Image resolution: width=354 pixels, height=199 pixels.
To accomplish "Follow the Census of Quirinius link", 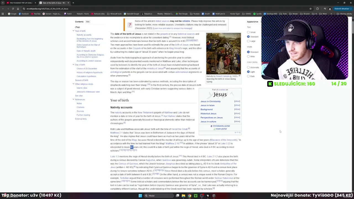I will coord(128,164).
